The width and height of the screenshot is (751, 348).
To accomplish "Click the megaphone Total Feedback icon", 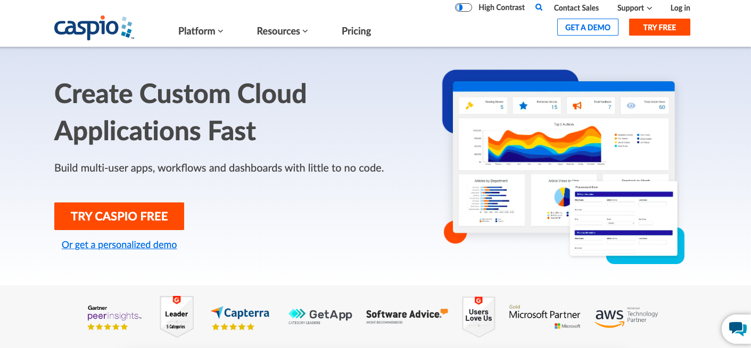I will tap(577, 106).
